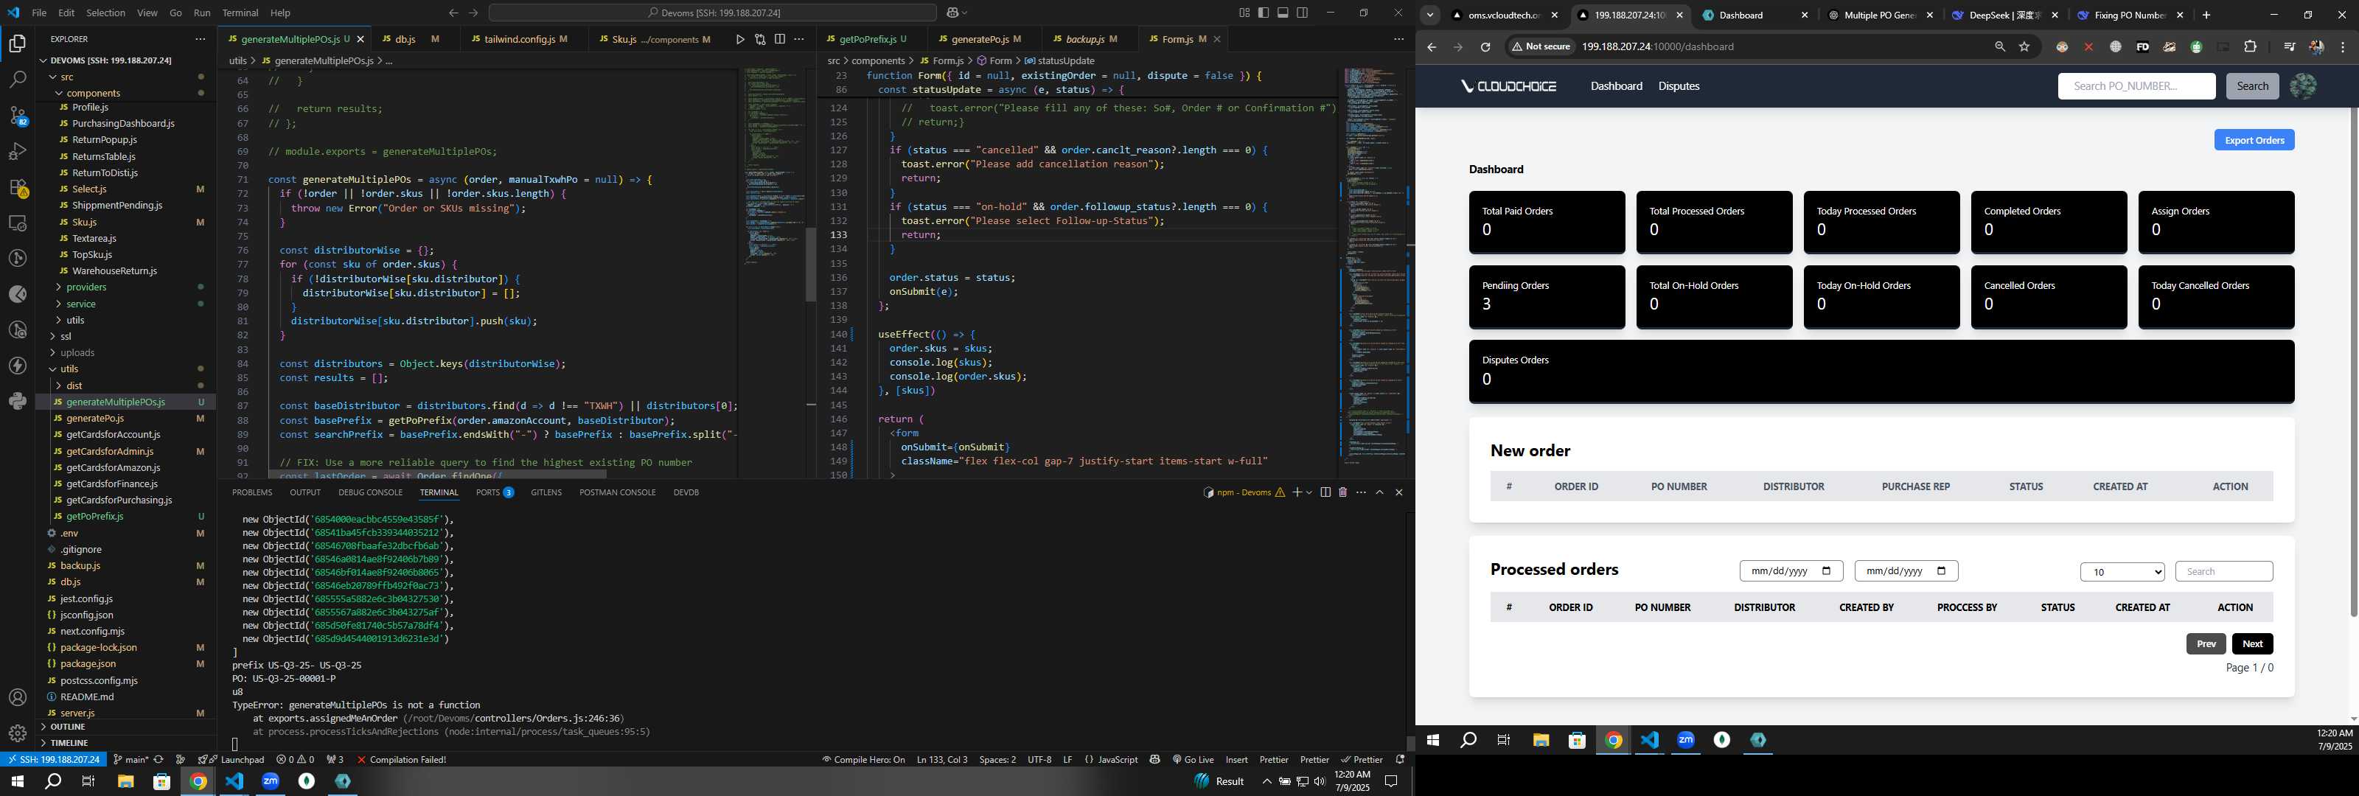Open Chrome three-dot menu
Screen dimensions: 2359x796
coord(2344,46)
